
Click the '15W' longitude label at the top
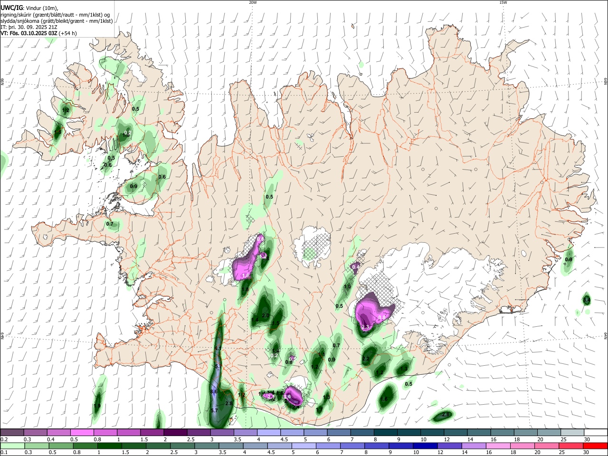503,2
